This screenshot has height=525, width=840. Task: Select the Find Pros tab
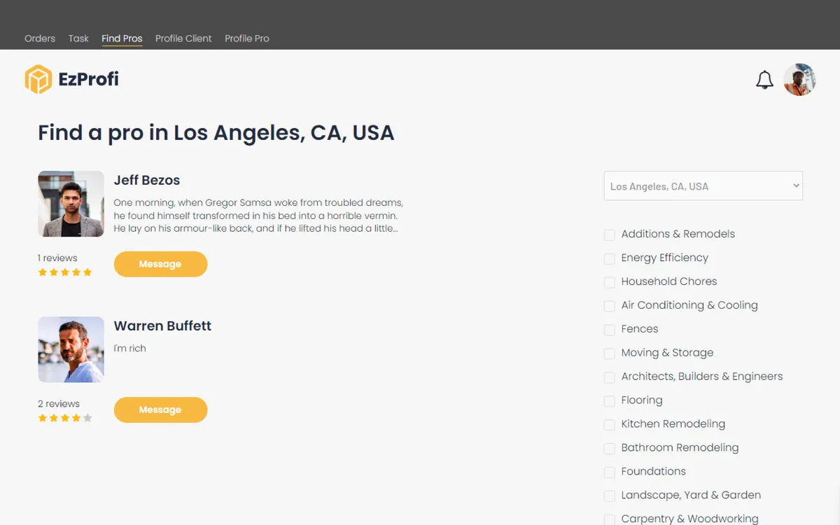[x=122, y=38]
